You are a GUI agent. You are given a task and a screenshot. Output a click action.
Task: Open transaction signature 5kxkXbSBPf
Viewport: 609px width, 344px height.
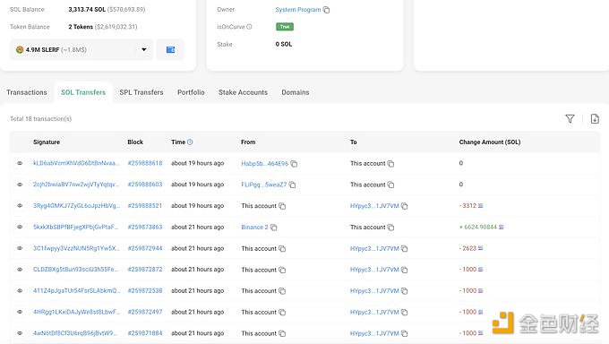76,227
